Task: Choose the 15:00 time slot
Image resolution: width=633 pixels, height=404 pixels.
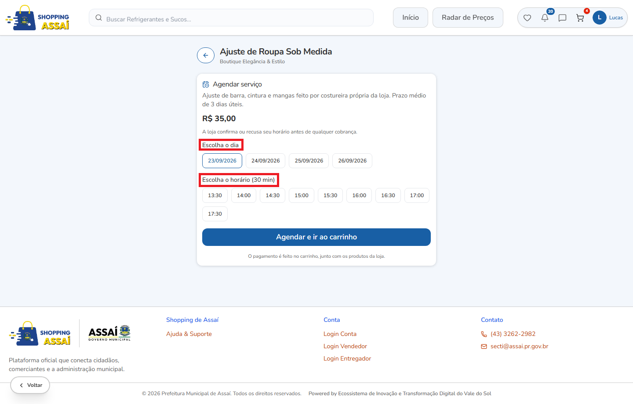Action: pos(302,195)
